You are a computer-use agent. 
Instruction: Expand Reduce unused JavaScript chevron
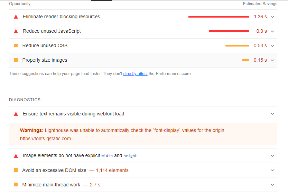pyautogui.click(x=272, y=31)
